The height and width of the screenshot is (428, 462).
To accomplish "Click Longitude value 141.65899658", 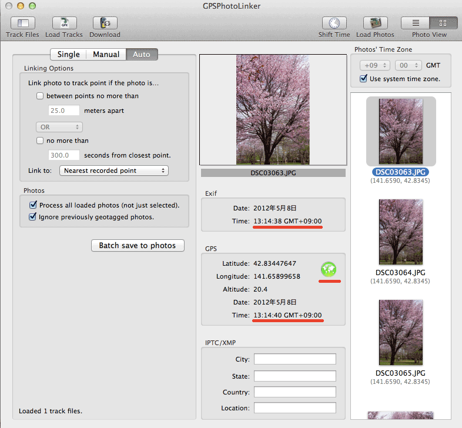I will coord(277,276).
